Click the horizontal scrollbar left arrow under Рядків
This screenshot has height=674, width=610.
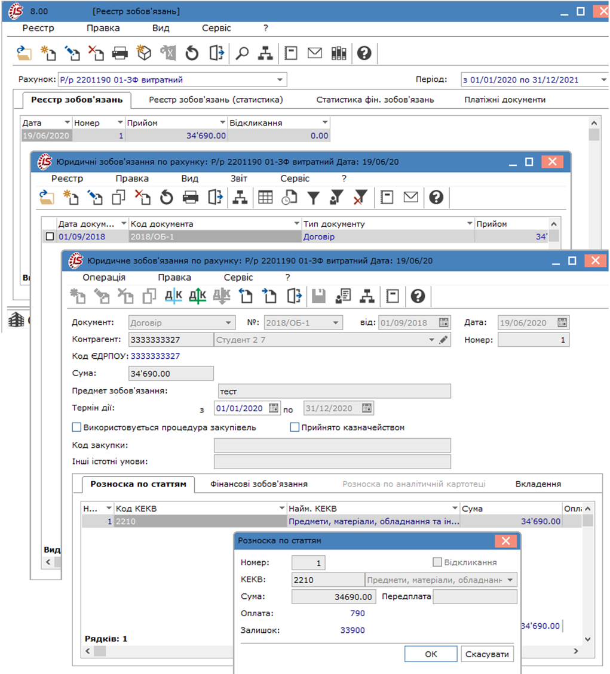click(x=88, y=651)
